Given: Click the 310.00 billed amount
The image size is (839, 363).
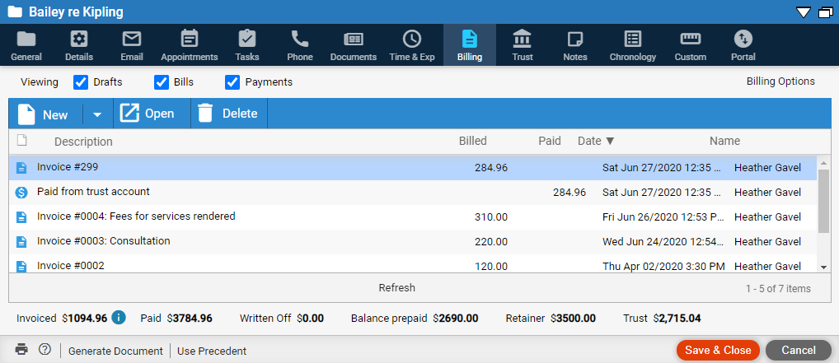Looking at the screenshot, I should point(491,217).
